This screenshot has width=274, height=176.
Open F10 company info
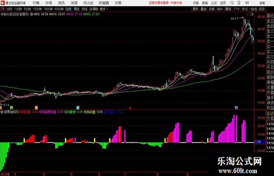(x=237, y=9)
